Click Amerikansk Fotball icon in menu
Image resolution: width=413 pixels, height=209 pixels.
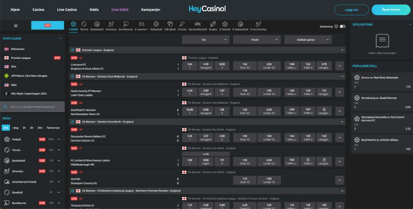(7, 182)
